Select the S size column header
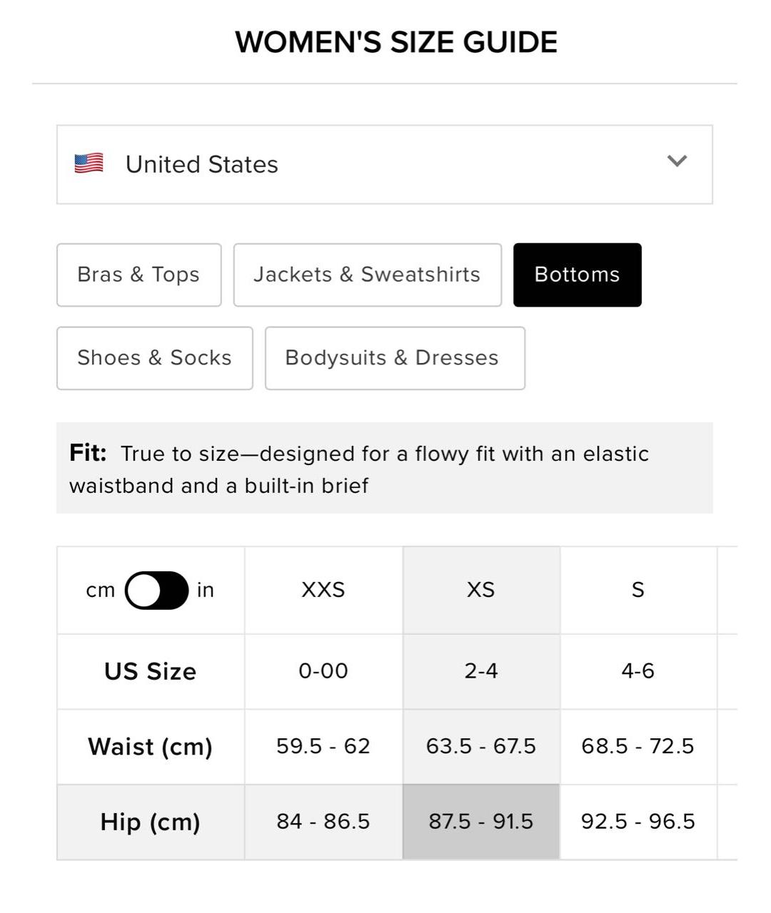Image resolution: width=771 pixels, height=913 pixels. point(638,591)
